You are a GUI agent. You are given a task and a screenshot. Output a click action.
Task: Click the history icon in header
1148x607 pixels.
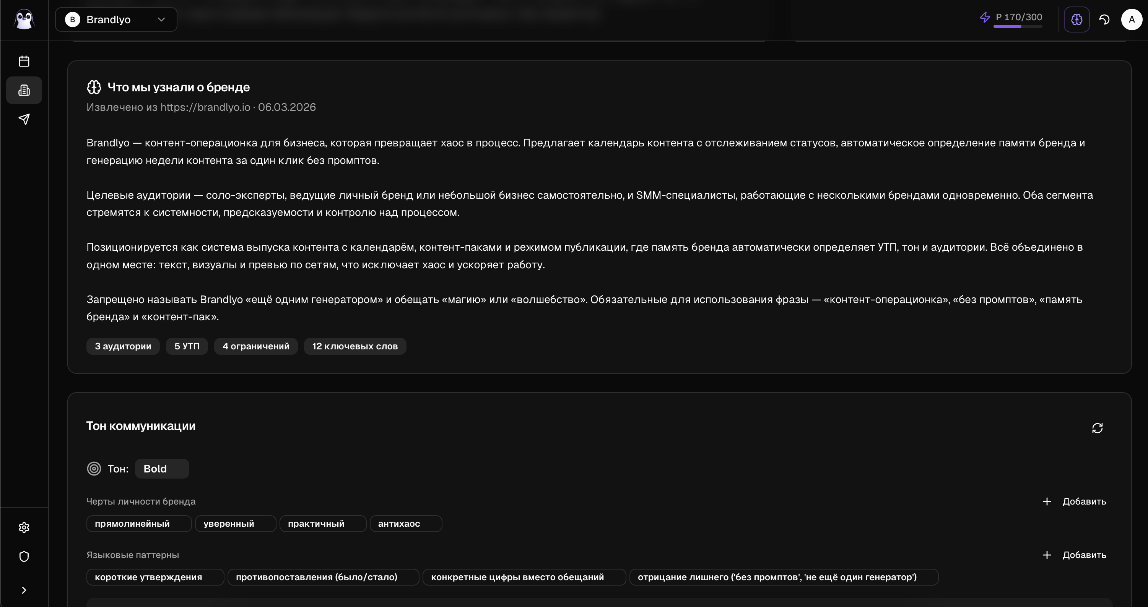[x=1104, y=19]
